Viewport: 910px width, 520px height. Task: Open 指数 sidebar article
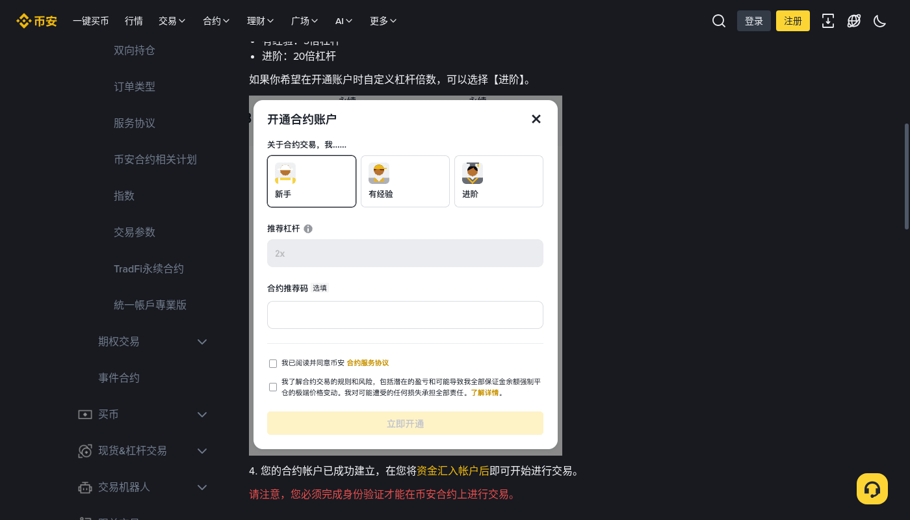(124, 196)
